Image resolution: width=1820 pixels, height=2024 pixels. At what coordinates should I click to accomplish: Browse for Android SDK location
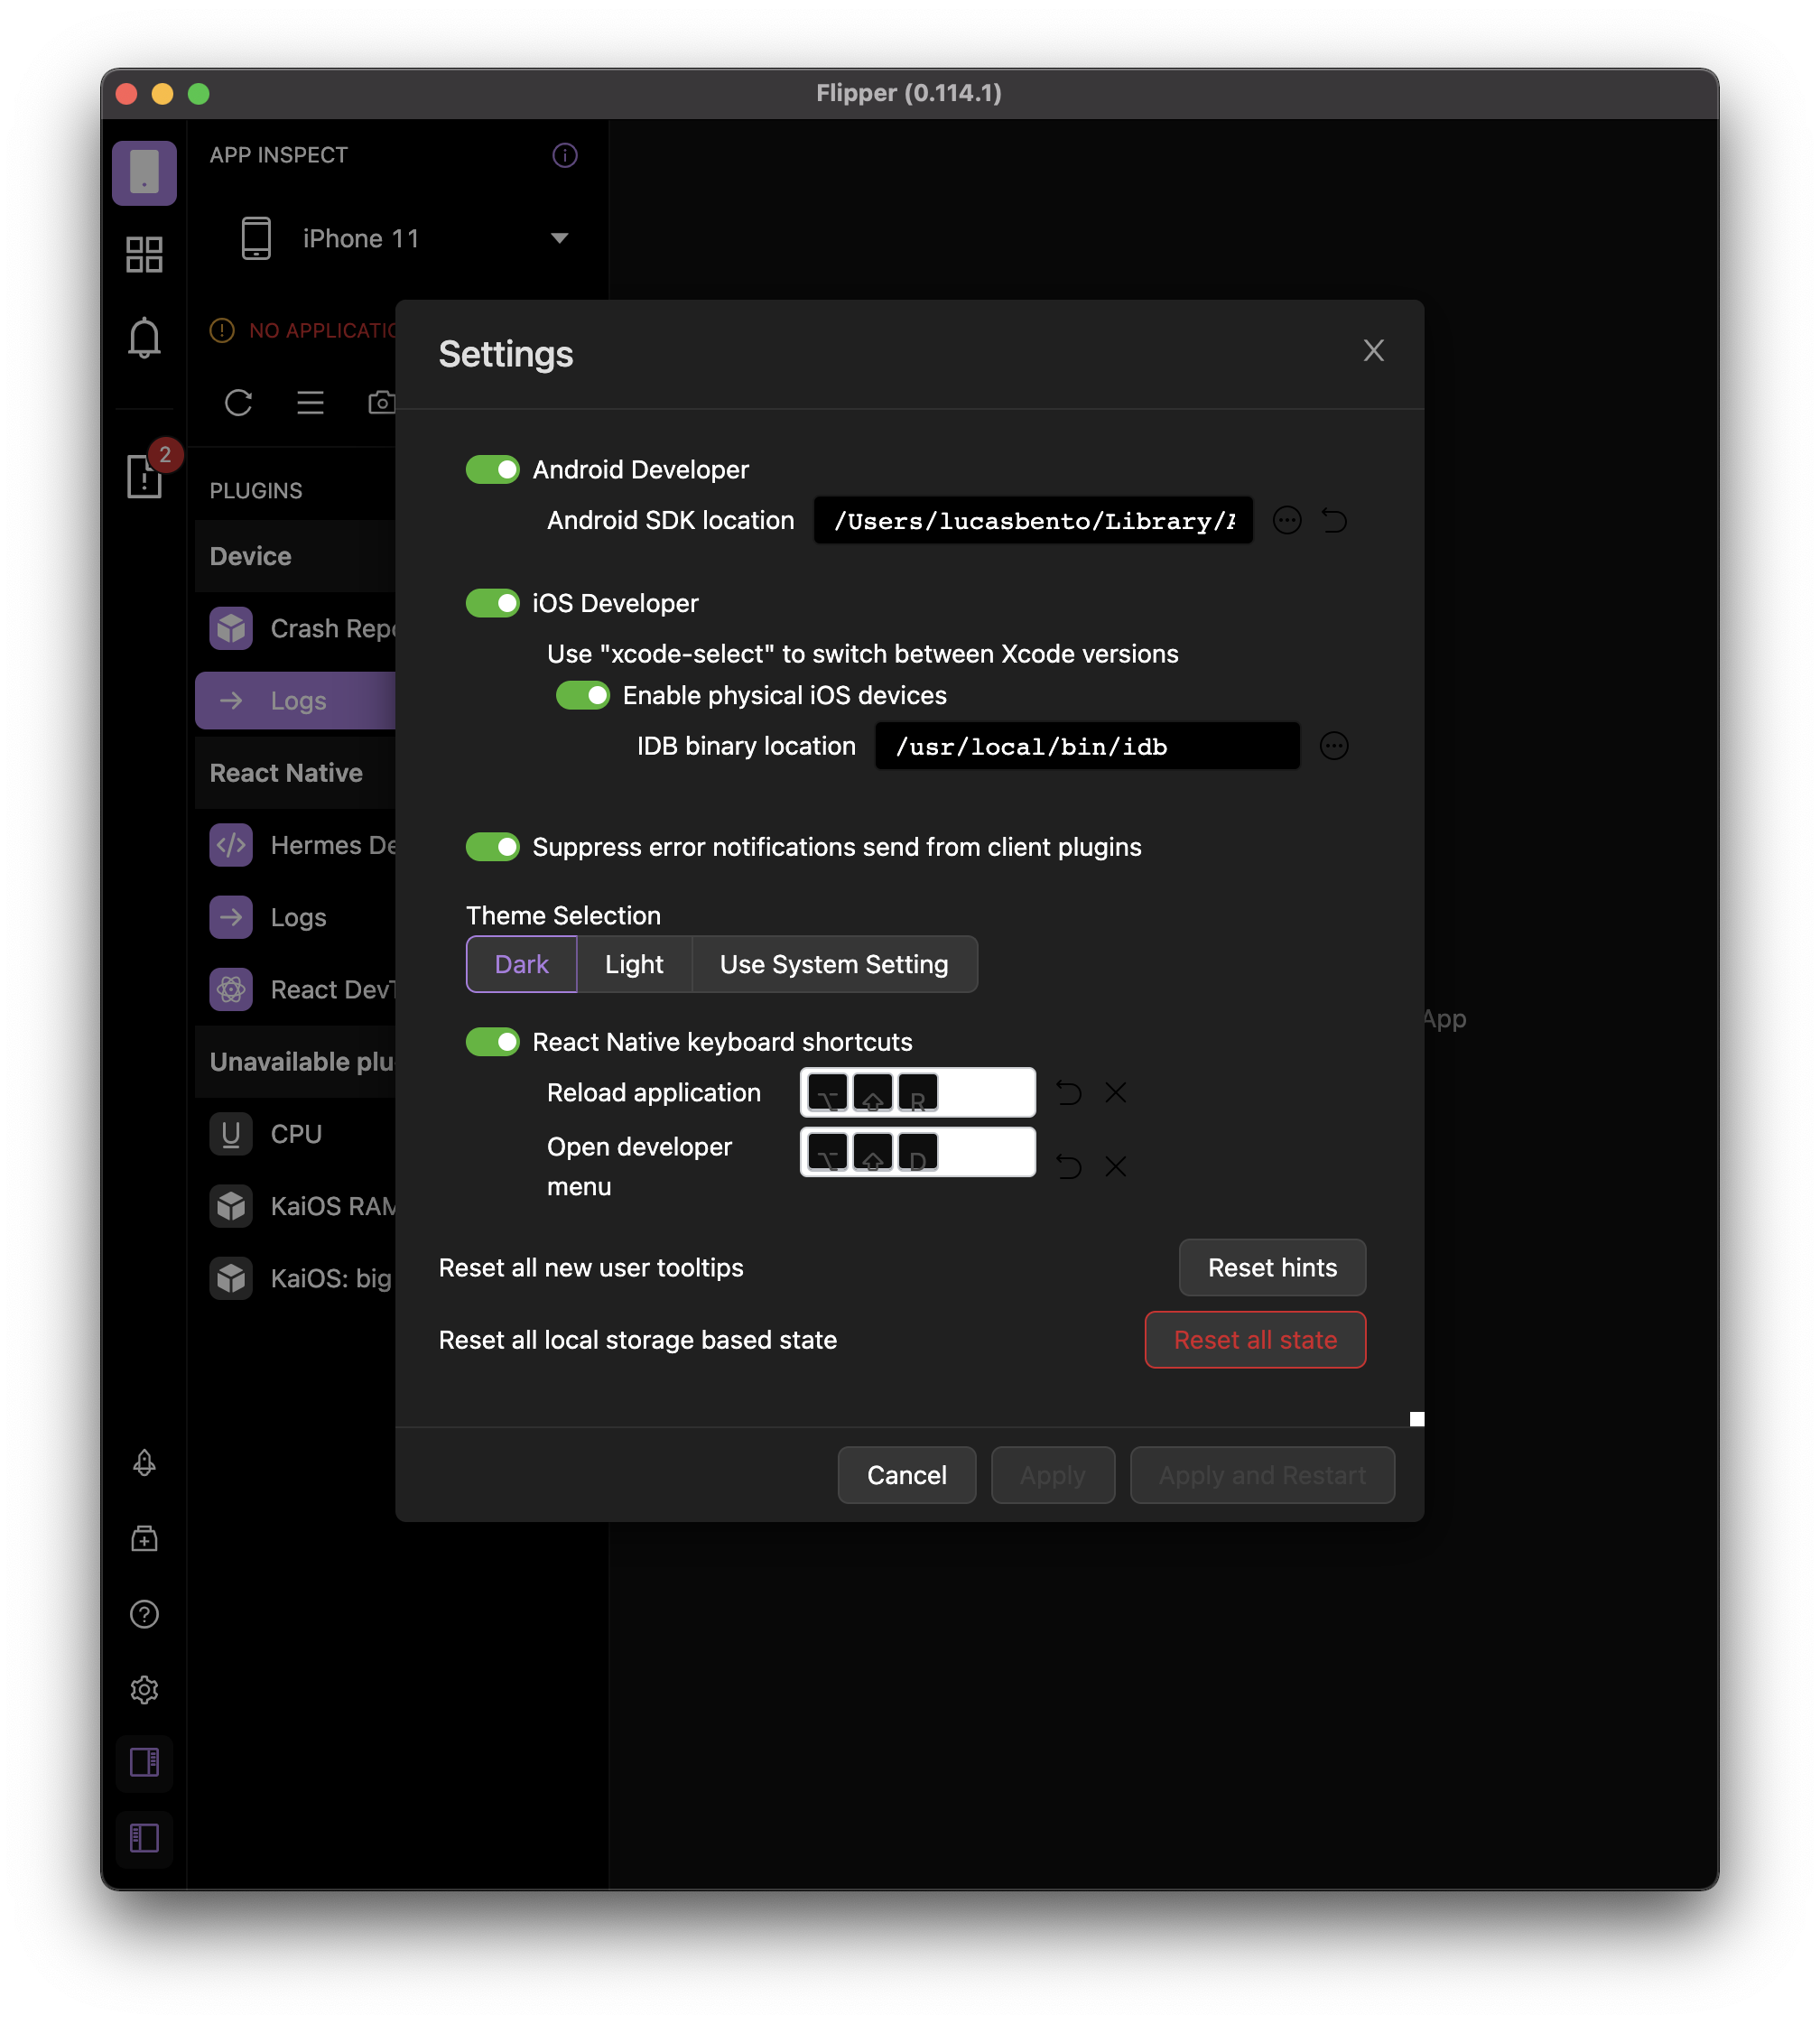click(1287, 520)
